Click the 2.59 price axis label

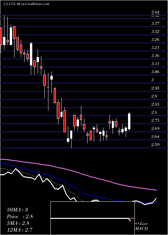point(155,145)
